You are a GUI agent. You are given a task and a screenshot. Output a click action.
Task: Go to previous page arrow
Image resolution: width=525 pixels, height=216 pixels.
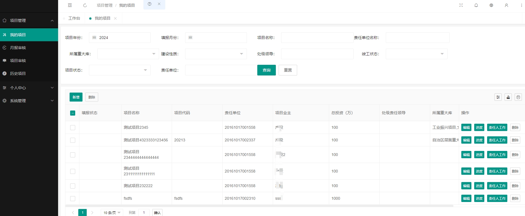(x=73, y=213)
